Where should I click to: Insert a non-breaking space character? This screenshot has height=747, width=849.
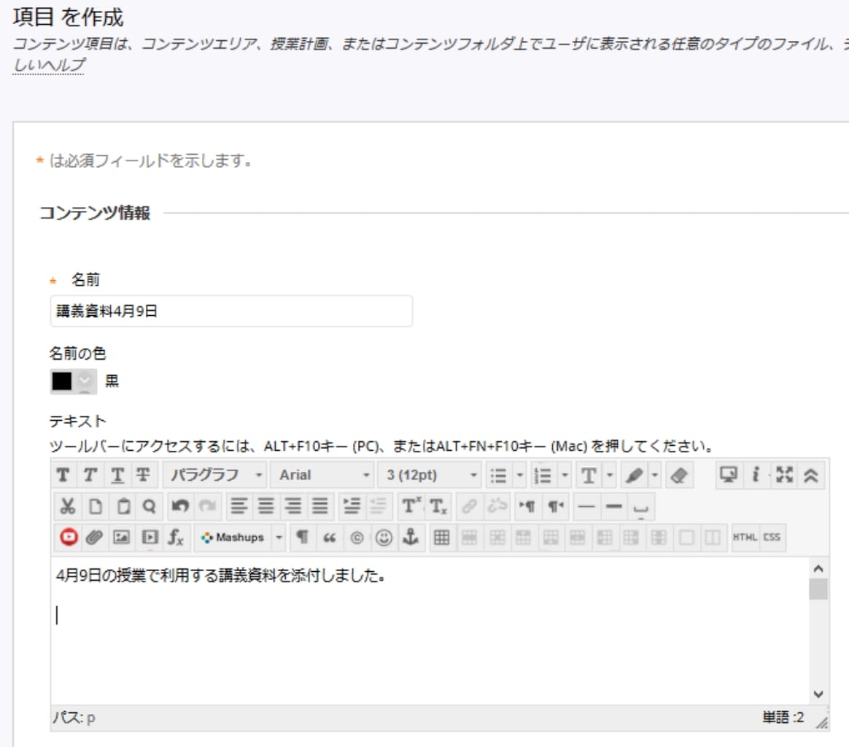641,508
